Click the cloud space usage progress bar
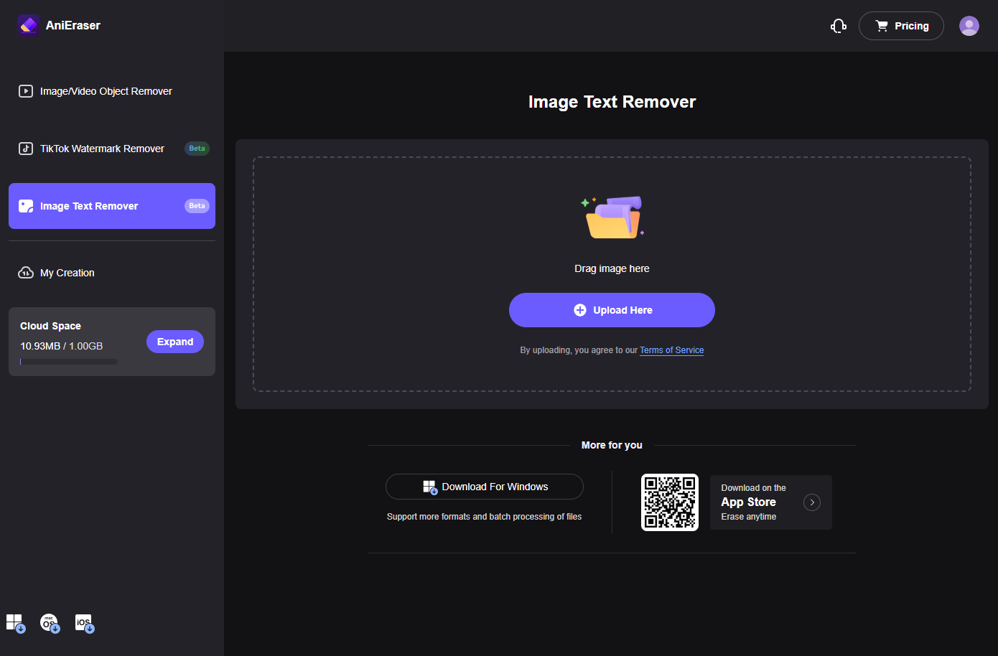This screenshot has height=656, width=998. point(69,362)
